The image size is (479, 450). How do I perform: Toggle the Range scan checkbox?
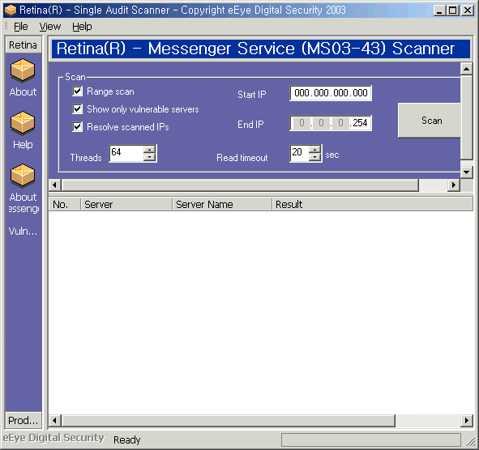pos(77,91)
